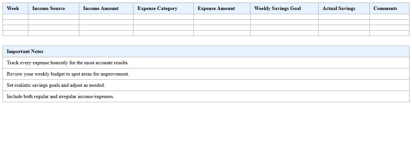Screen dimensions: 412x161
Task: Click the Income Amount column header
Action: click(101, 8)
